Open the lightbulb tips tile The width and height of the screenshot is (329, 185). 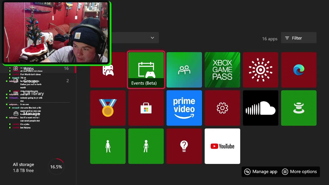[x=184, y=146]
